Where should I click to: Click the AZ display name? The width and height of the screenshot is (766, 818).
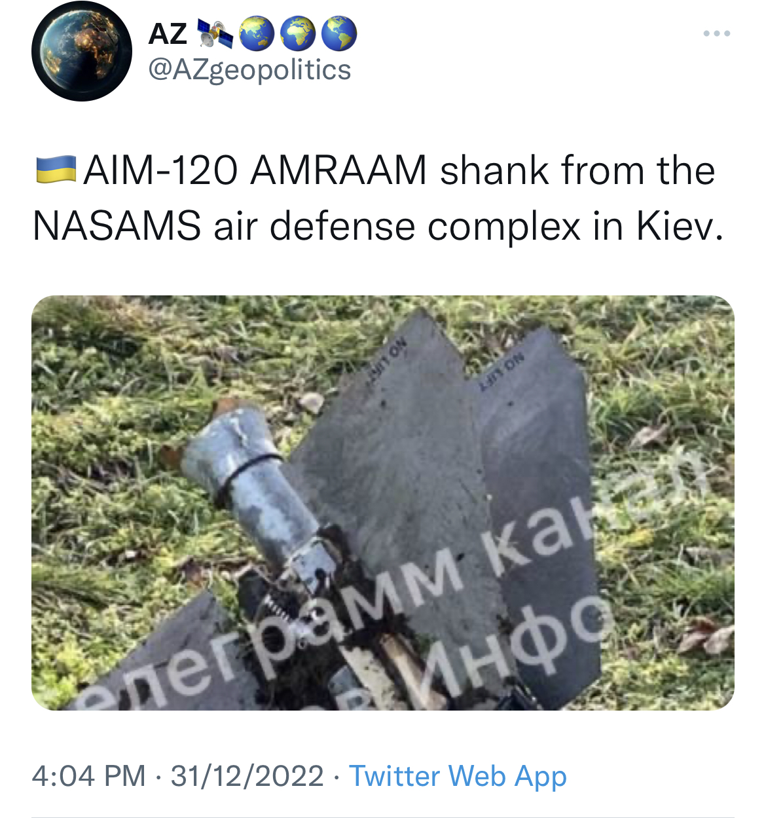click(168, 33)
